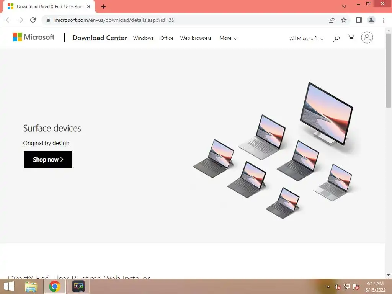The width and height of the screenshot is (392, 294).
Task: Click the browser forward arrow
Action: (21, 20)
